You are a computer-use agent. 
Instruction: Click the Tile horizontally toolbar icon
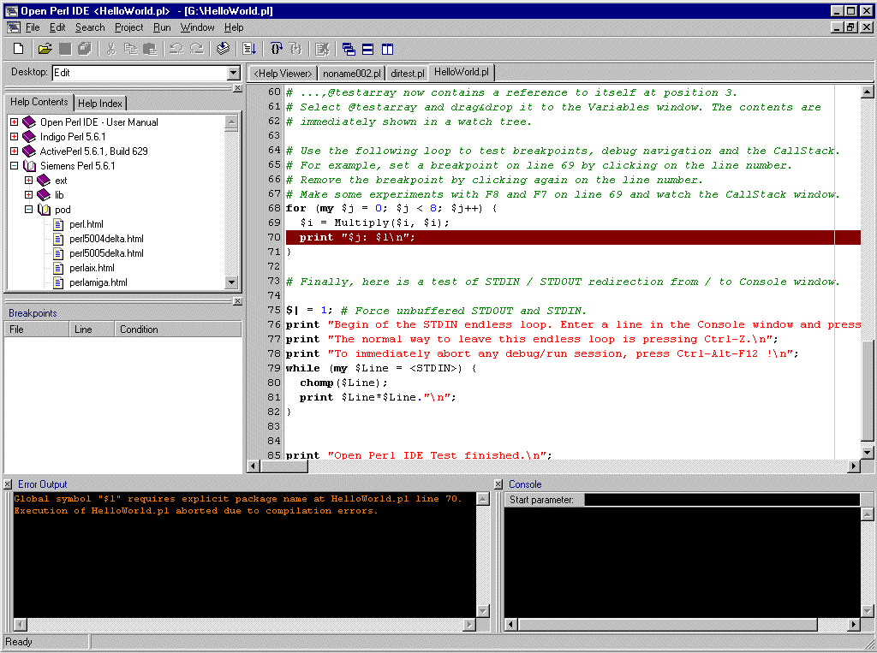tap(367, 49)
